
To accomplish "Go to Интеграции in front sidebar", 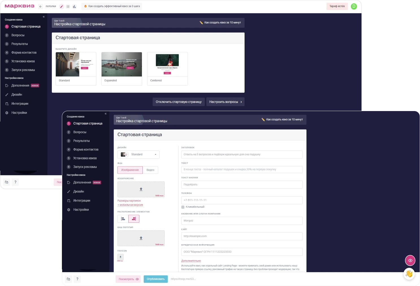I will [82, 201].
